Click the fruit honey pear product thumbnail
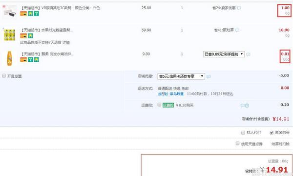293x176 pixels. pyautogui.click(x=9, y=35)
